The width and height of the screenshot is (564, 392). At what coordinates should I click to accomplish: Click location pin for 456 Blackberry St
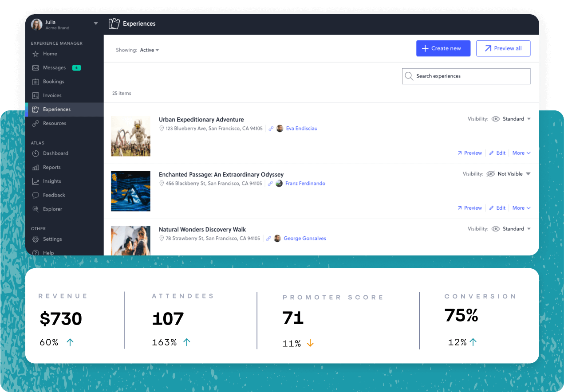162,184
